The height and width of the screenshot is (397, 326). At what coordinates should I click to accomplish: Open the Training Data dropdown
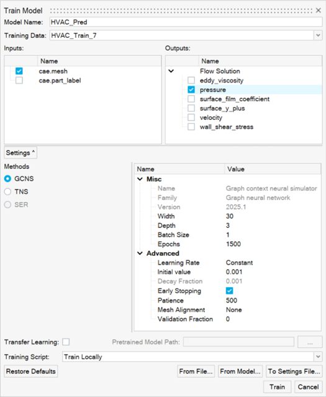[318, 35]
